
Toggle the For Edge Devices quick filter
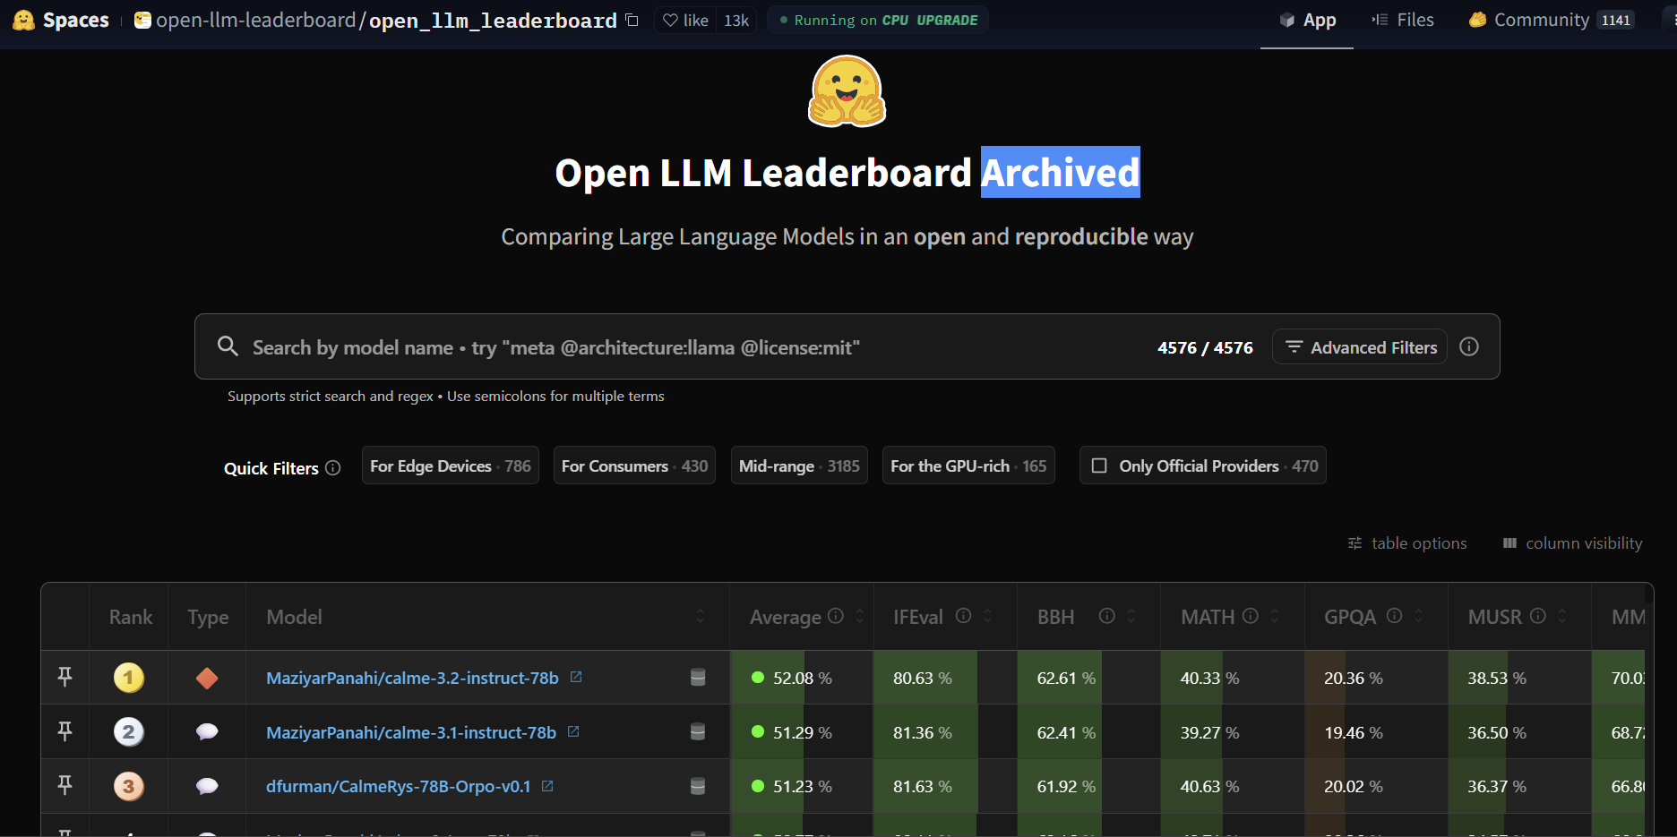[451, 465]
